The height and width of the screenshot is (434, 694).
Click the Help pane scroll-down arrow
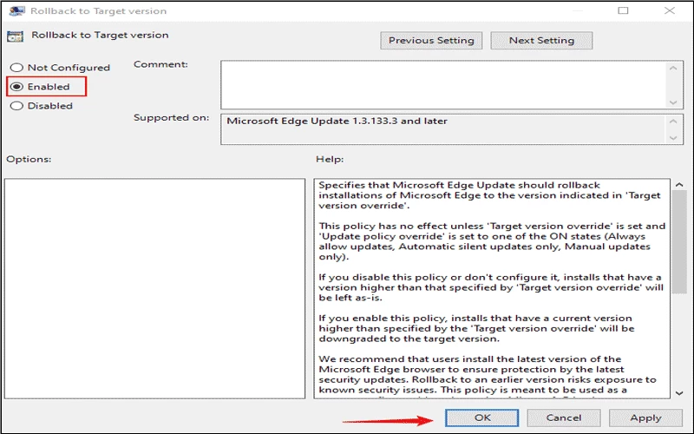pos(679,393)
